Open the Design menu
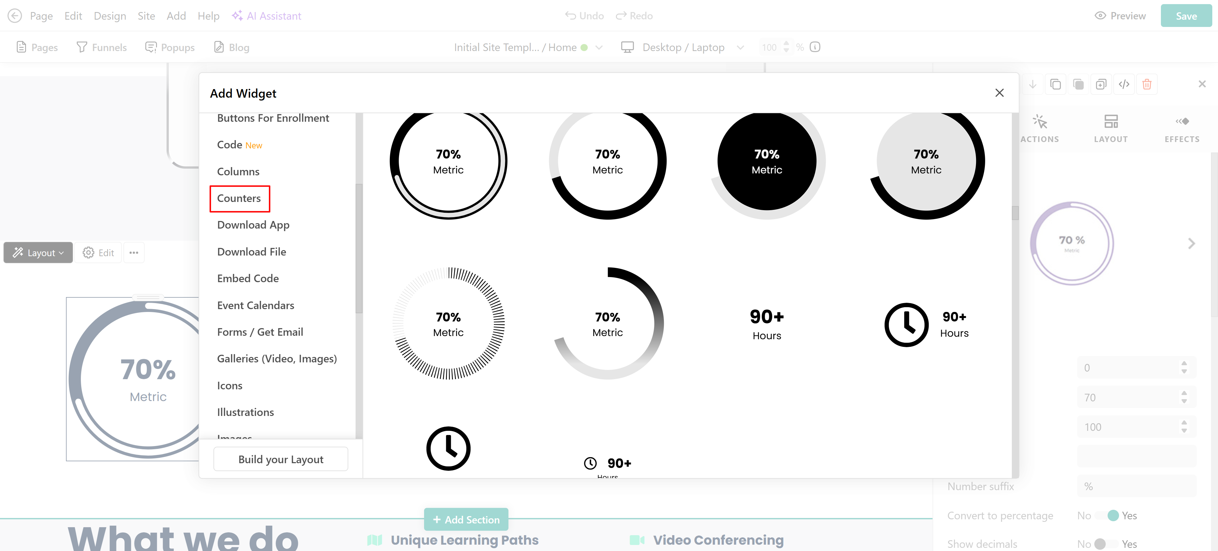This screenshot has width=1218, height=551. point(110,16)
